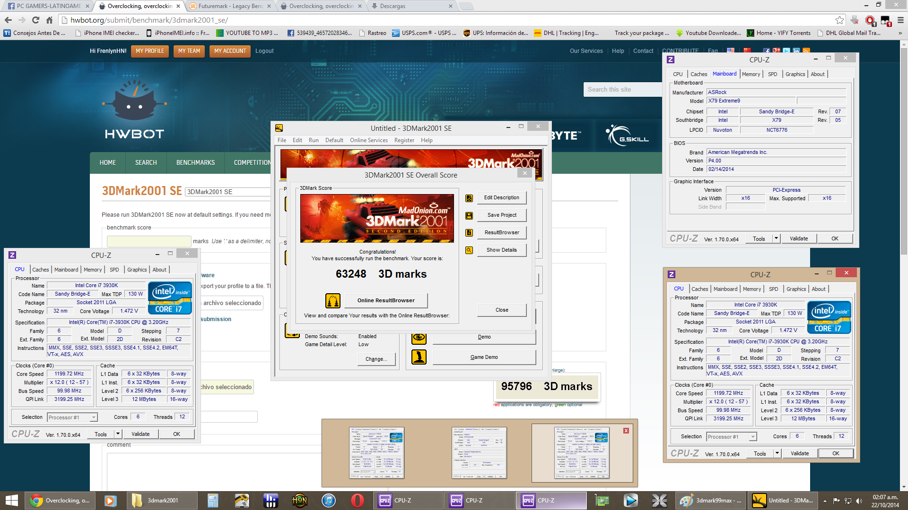The image size is (908, 510).
Task: Open the Online Services menu in 3DMark2001 SE
Action: pyautogui.click(x=369, y=140)
